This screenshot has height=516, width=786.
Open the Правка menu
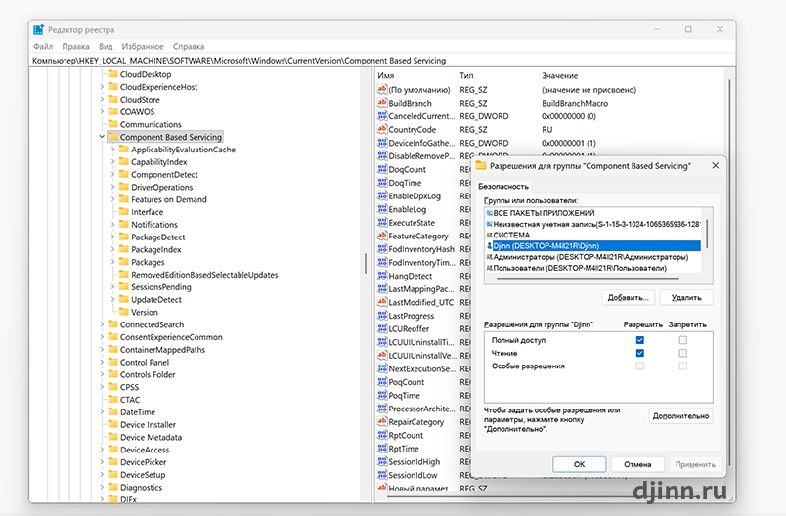(x=75, y=46)
